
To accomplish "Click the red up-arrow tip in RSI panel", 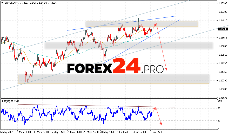I will [x=155, y=107].
